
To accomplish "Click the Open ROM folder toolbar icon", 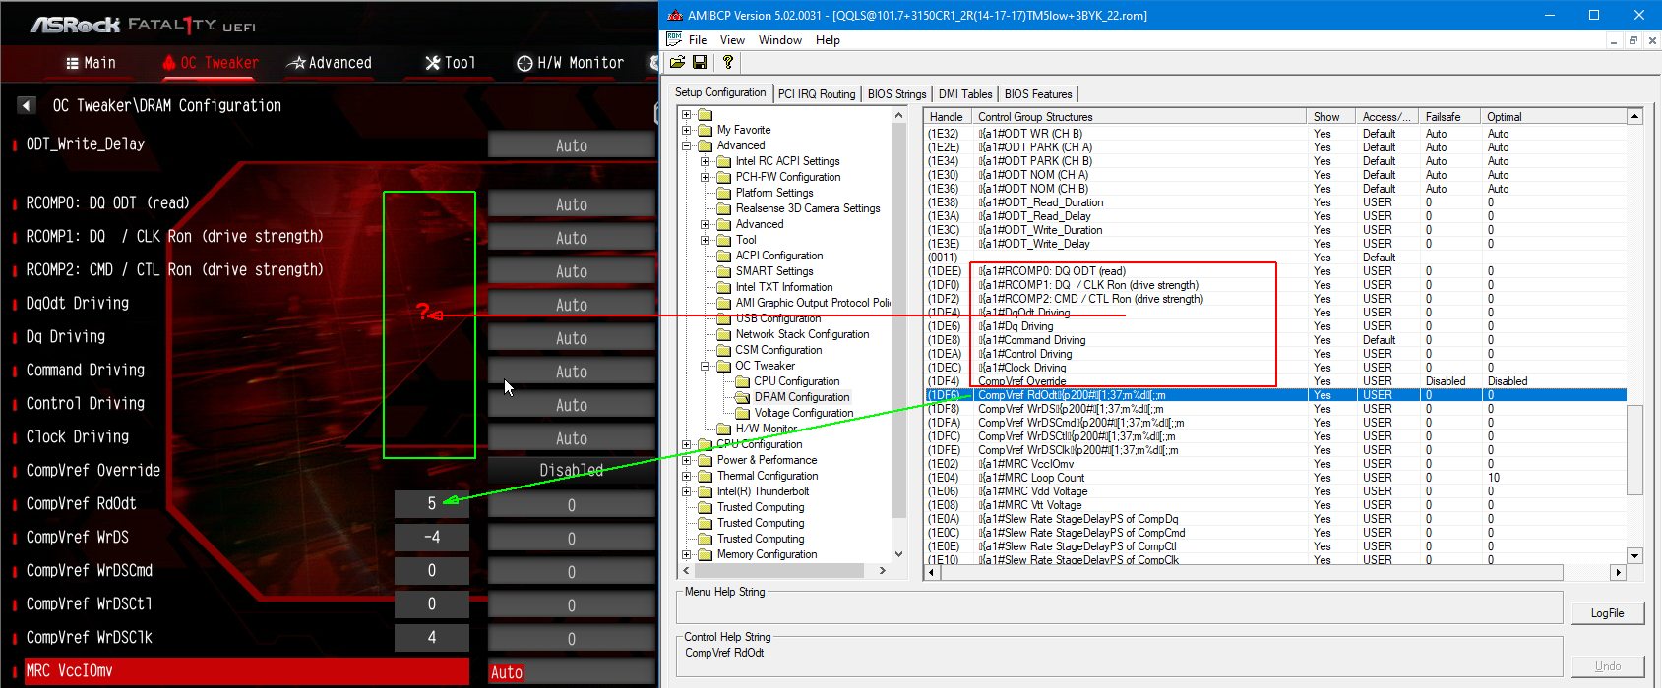I will tap(677, 62).
